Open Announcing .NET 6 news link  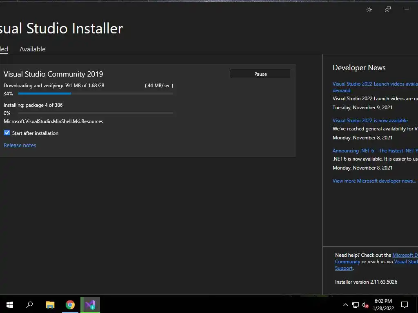point(375,151)
